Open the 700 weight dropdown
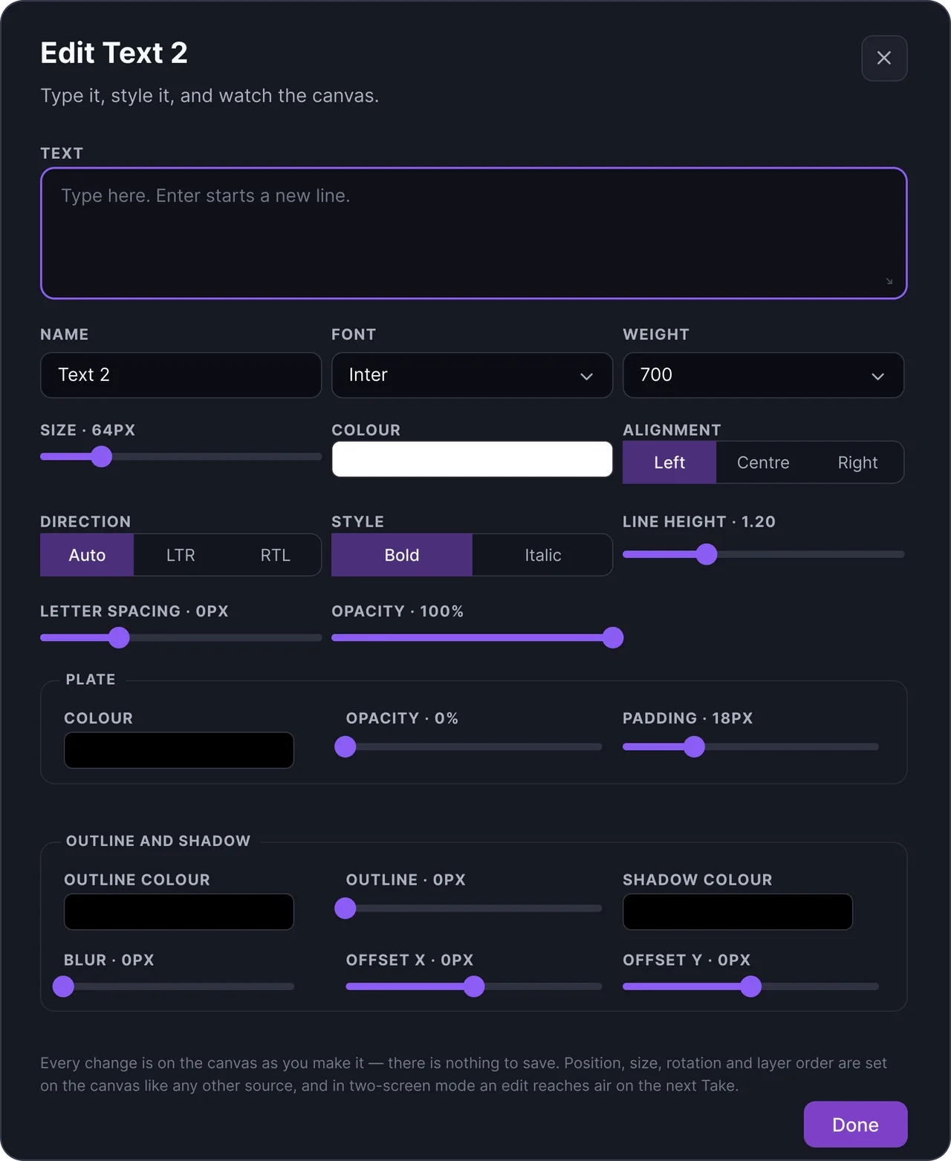The width and height of the screenshot is (951, 1161). tap(763, 375)
